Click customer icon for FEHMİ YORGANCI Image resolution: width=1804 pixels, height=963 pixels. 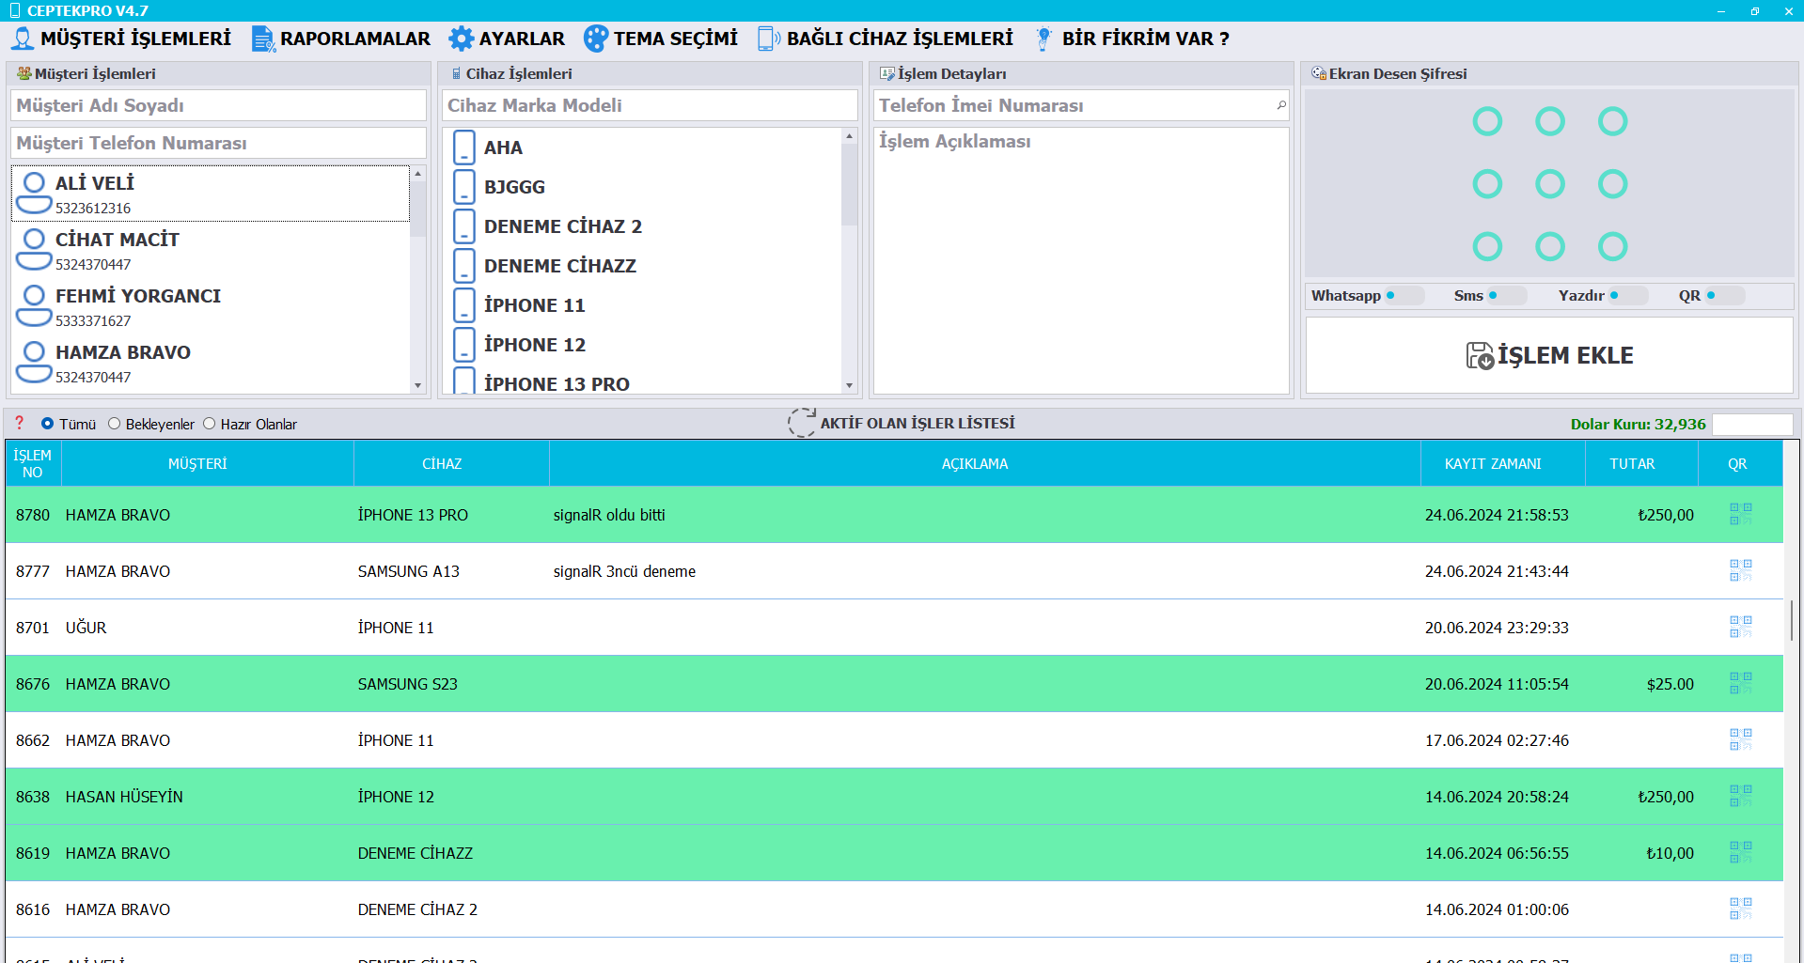tap(34, 305)
